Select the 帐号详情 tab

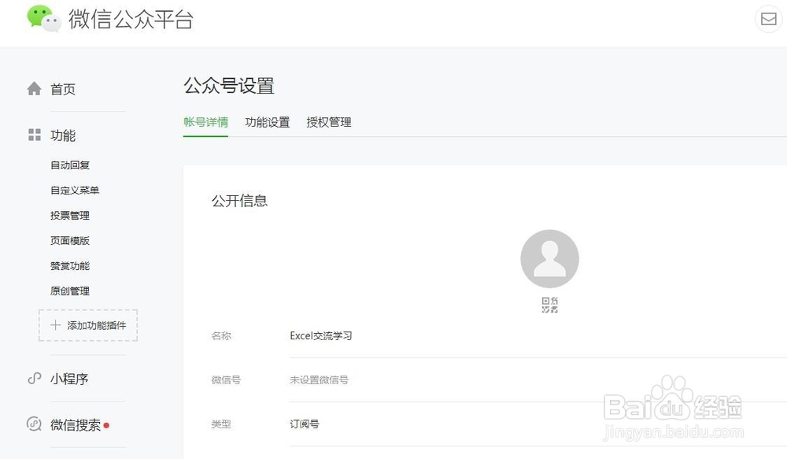click(205, 122)
